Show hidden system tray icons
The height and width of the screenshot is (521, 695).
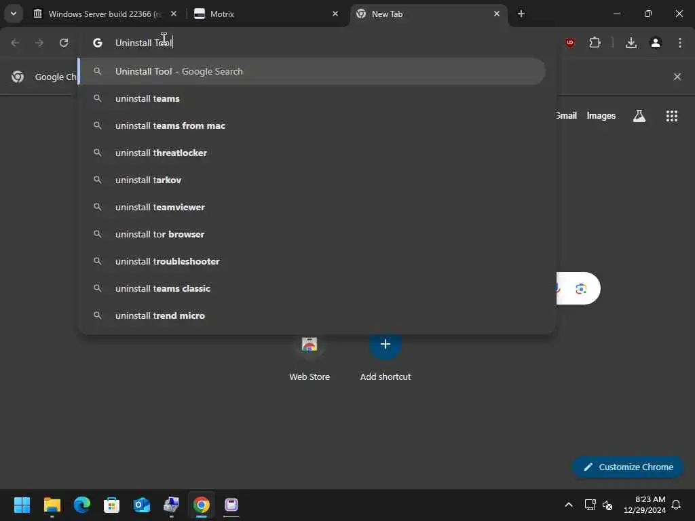569,505
